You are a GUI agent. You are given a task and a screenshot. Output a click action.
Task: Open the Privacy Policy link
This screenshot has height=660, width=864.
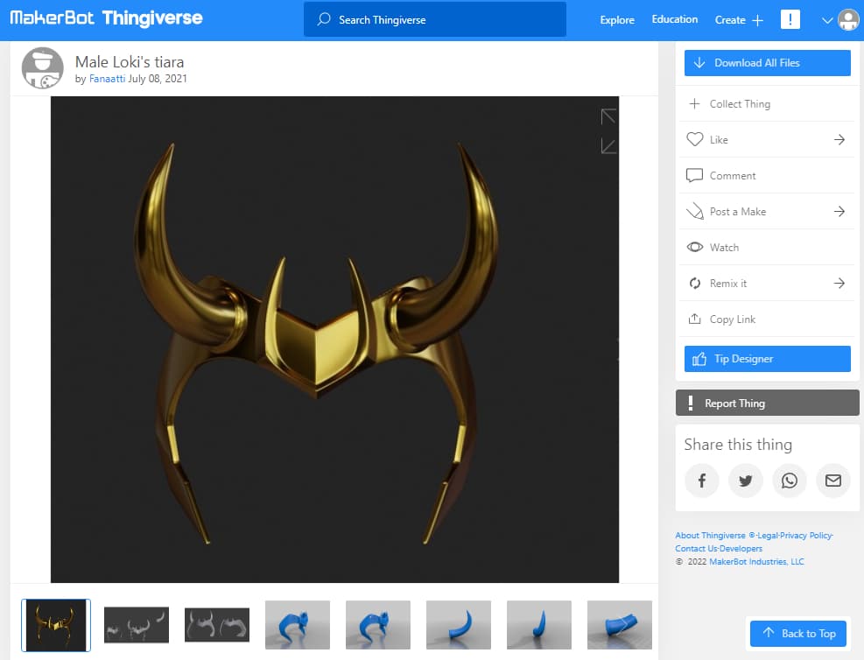pos(805,535)
